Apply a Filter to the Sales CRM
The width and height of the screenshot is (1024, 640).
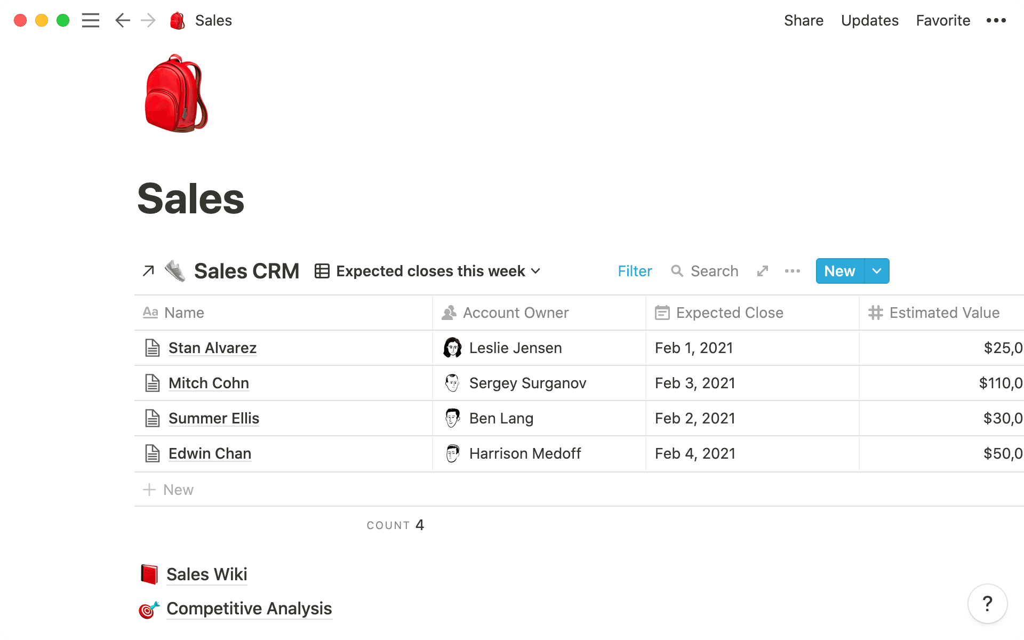635,271
